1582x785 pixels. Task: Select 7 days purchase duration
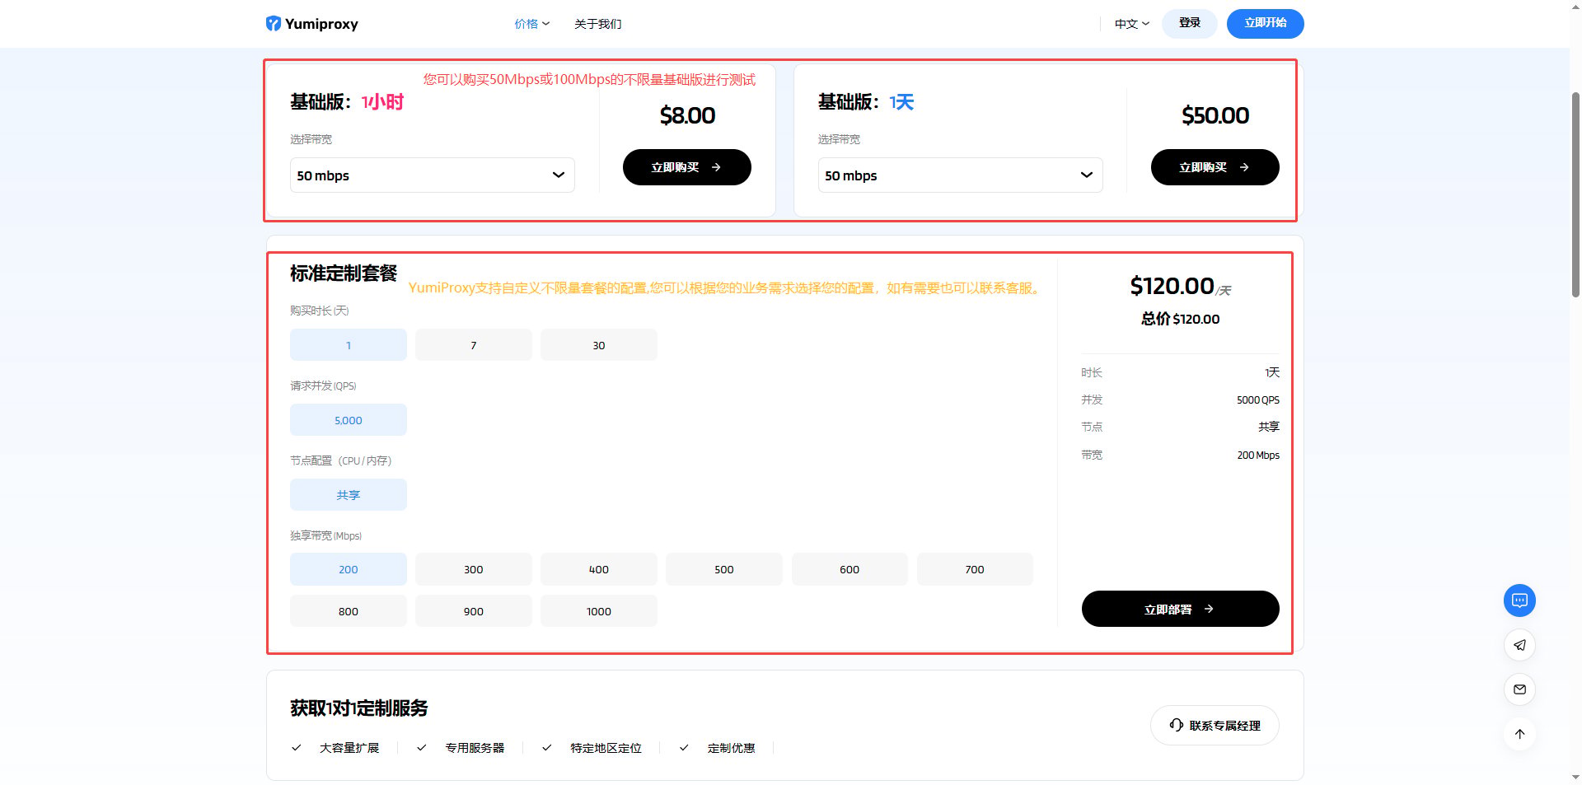(x=474, y=345)
